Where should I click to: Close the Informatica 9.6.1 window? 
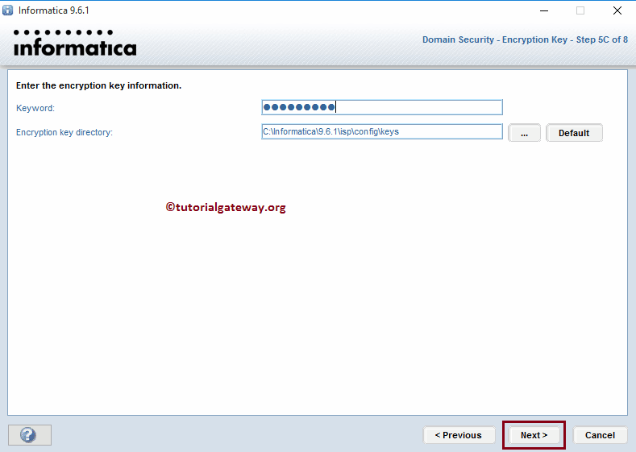tap(617, 10)
